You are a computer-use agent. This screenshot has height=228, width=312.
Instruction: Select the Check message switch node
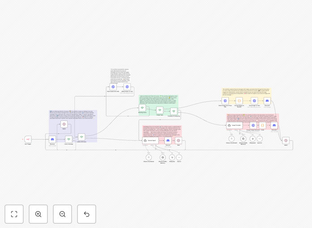68,139
